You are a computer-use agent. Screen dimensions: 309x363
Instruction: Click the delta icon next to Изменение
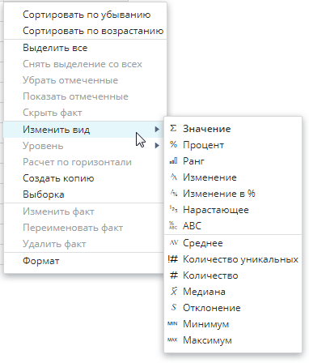coord(173,177)
